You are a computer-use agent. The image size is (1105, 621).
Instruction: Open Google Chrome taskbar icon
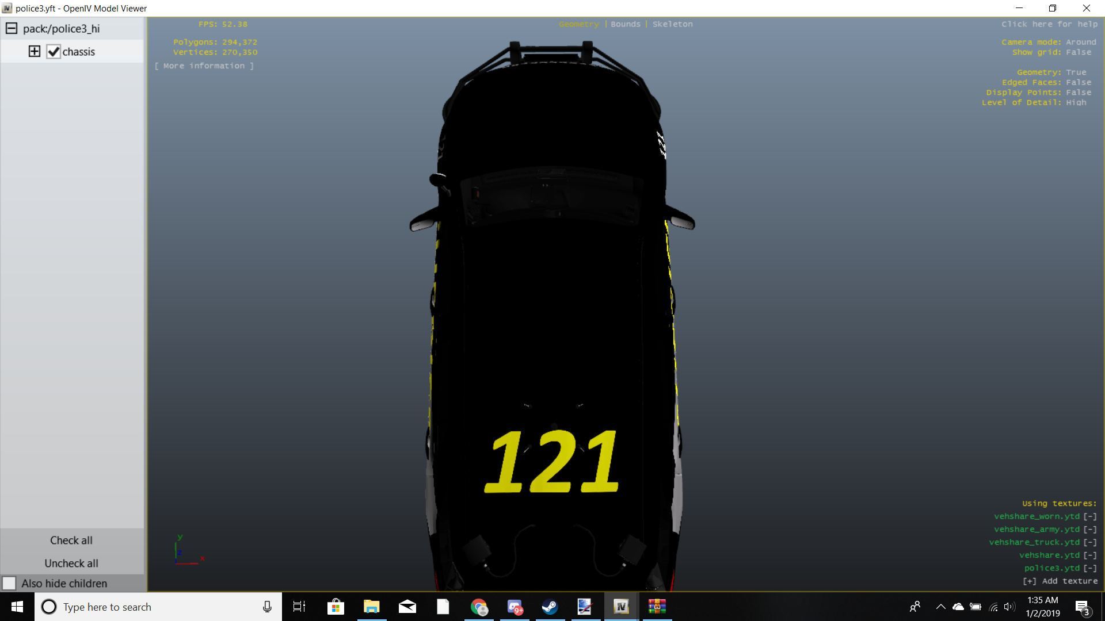[479, 607]
